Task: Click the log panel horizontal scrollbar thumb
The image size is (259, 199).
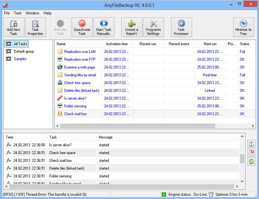Action: [x=122, y=186]
